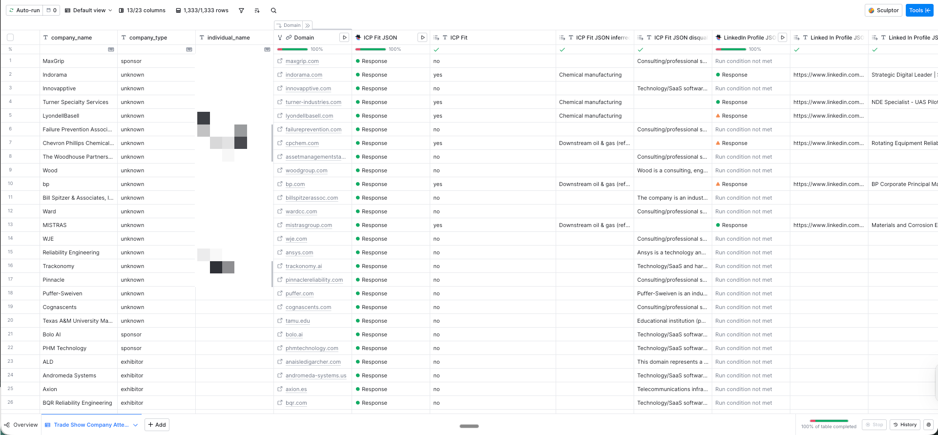The width and height of the screenshot is (938, 435).
Task: Select the LyondellBasell company cell
Action: pos(79,116)
